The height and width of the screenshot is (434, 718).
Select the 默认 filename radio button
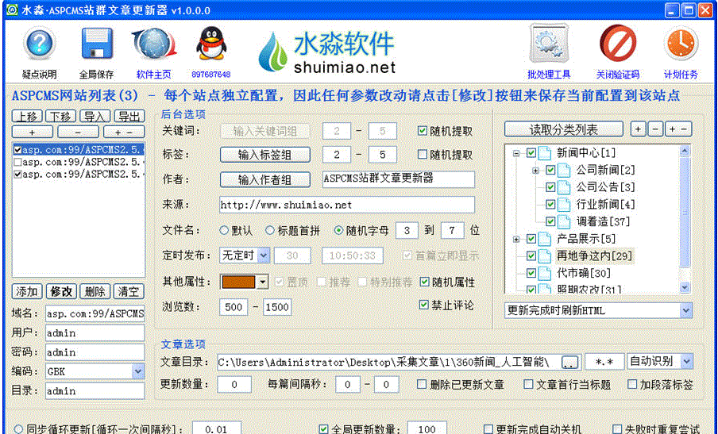pos(223,231)
